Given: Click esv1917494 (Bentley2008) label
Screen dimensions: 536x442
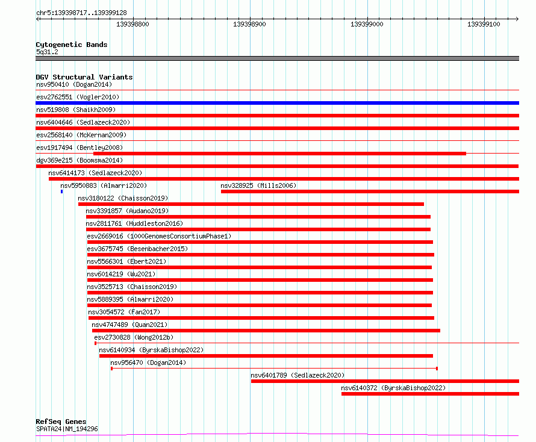Looking at the screenshot, I should [79, 148].
